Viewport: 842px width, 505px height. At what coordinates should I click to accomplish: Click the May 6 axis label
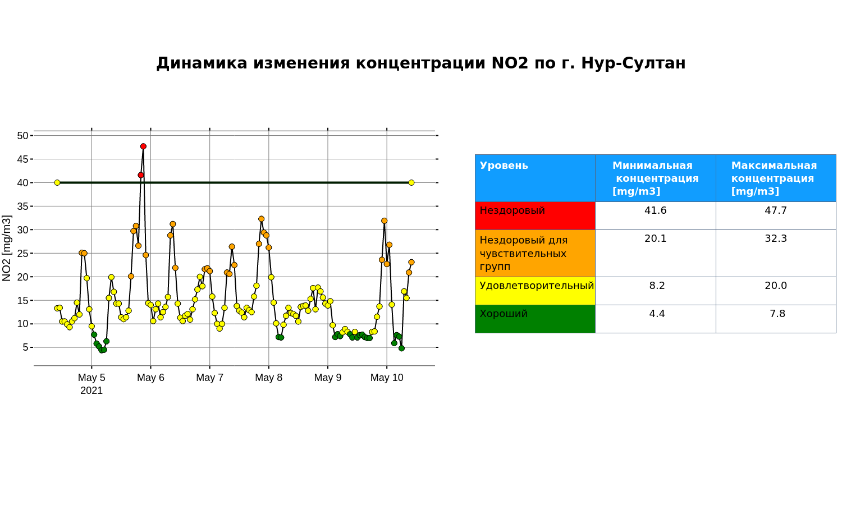[150, 378]
